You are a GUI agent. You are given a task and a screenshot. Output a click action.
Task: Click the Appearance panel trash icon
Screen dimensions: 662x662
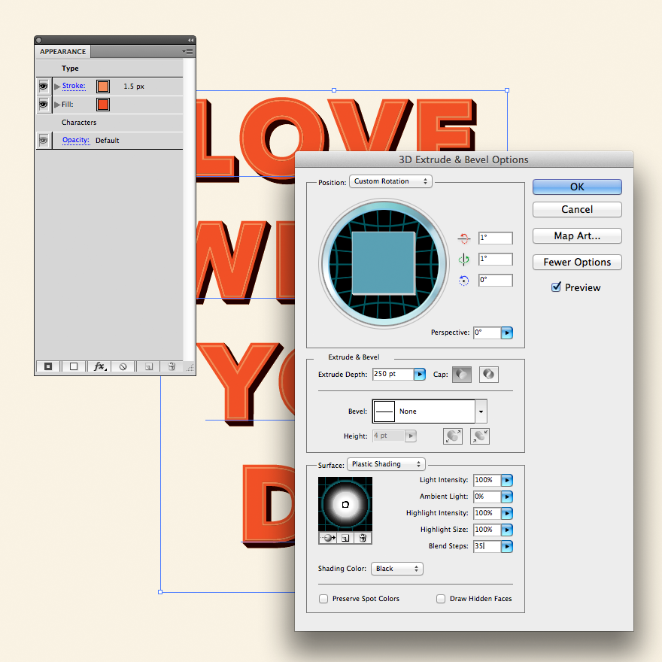172,366
